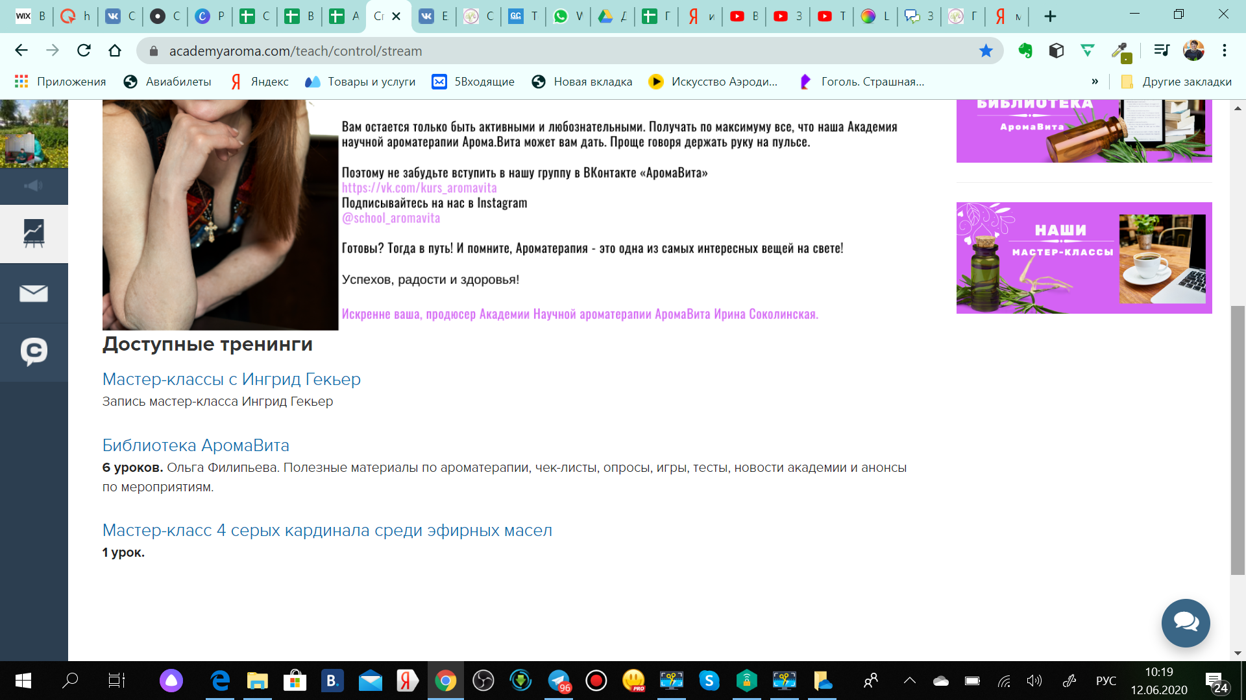Click the Наши мастер-классы banner image
The height and width of the screenshot is (700, 1246).
1084,258
